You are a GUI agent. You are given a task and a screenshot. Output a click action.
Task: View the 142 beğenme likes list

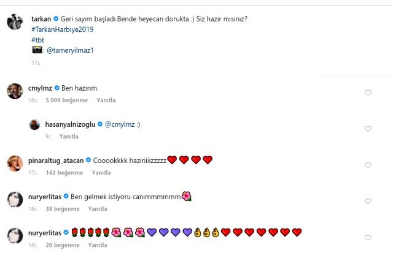coord(64,173)
